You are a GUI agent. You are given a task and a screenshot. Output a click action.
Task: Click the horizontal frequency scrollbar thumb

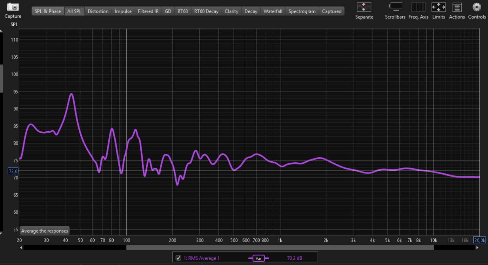279,248
